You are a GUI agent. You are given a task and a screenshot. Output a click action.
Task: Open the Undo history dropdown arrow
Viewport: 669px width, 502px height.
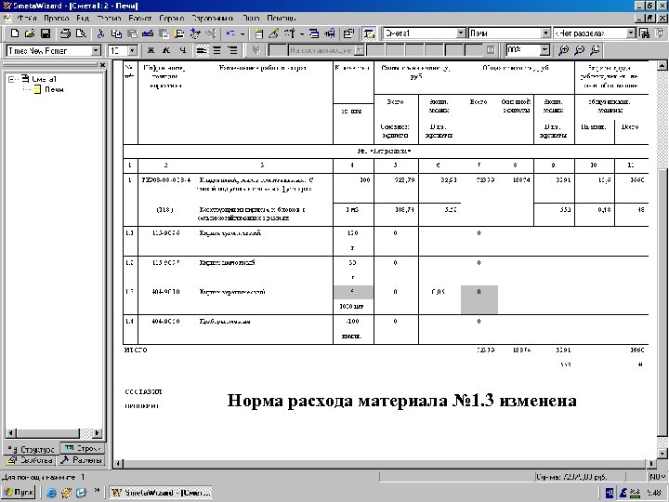click(243, 33)
